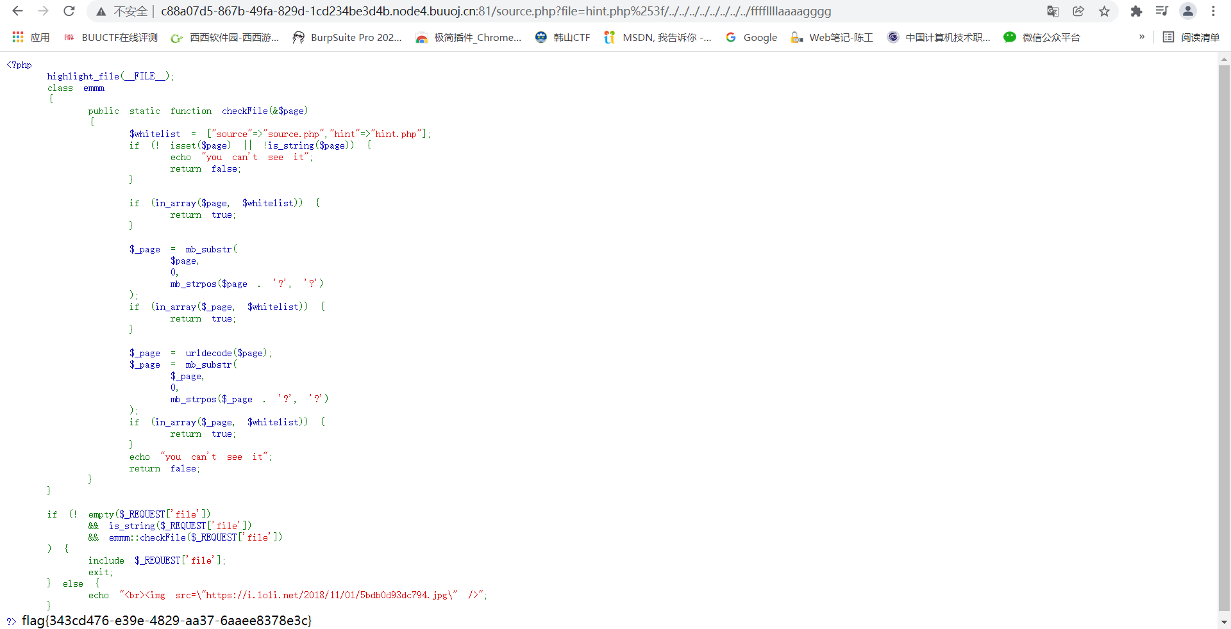This screenshot has height=629, width=1231.
Task: Click the 'exit;' code line
Action: coord(101,572)
